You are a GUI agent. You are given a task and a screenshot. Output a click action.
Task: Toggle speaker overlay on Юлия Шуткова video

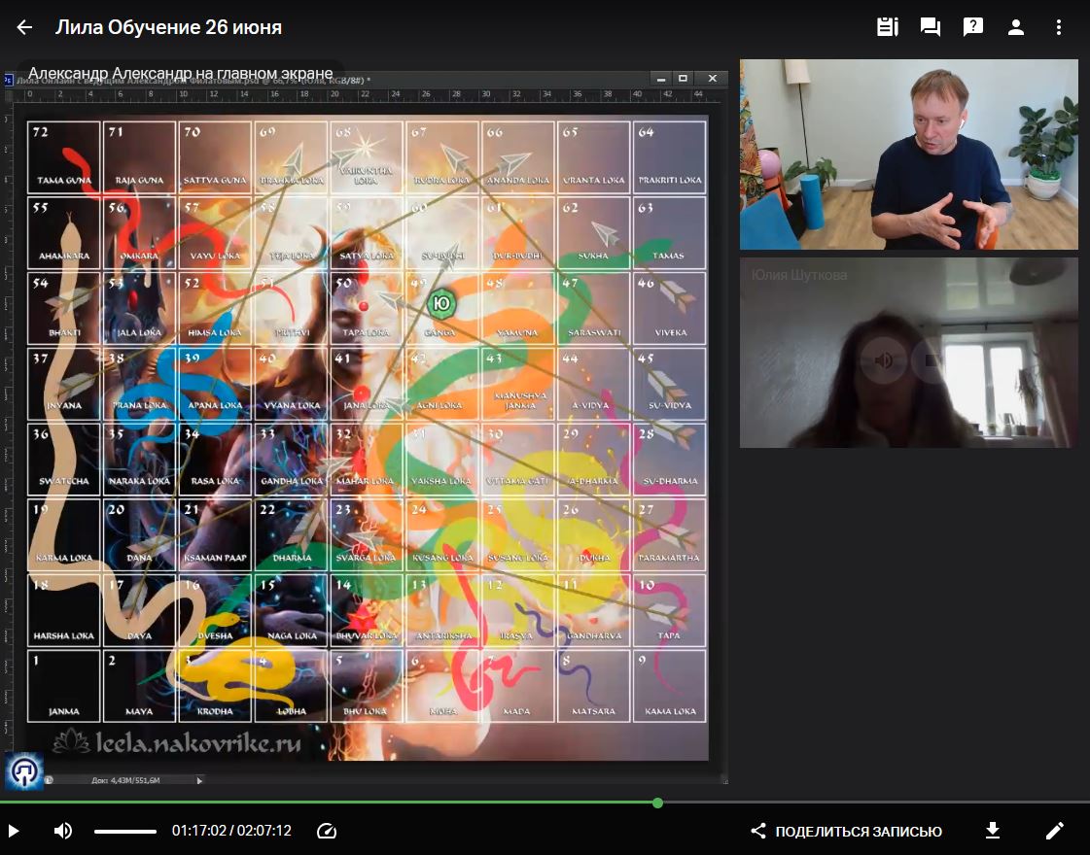tap(884, 360)
